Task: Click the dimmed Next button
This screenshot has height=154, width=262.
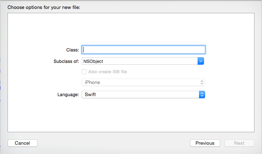Action: [x=239, y=143]
